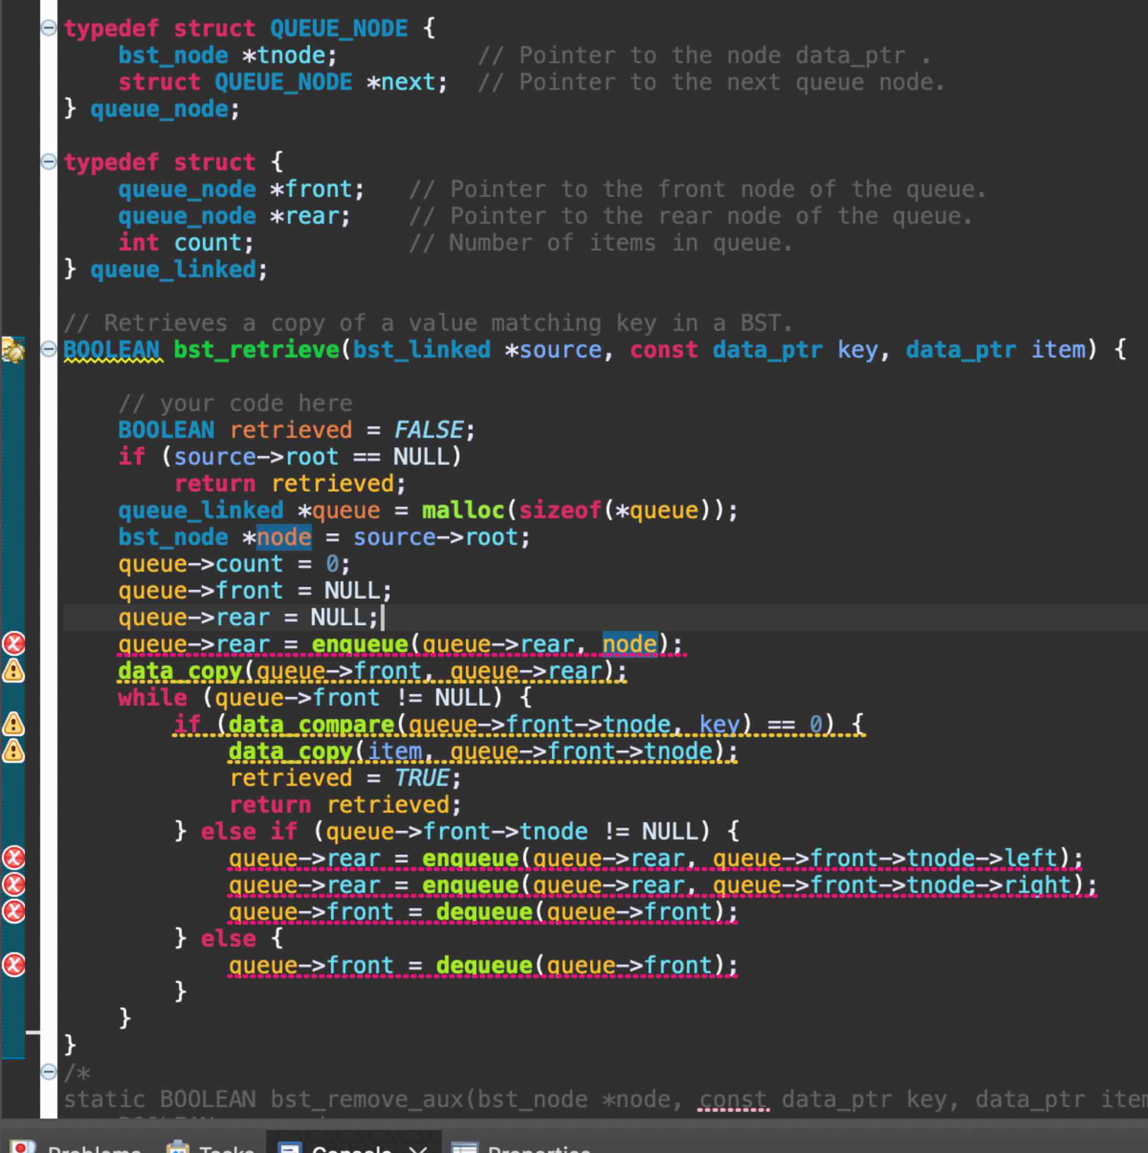Fold the bst_retrieve function body

[48, 348]
